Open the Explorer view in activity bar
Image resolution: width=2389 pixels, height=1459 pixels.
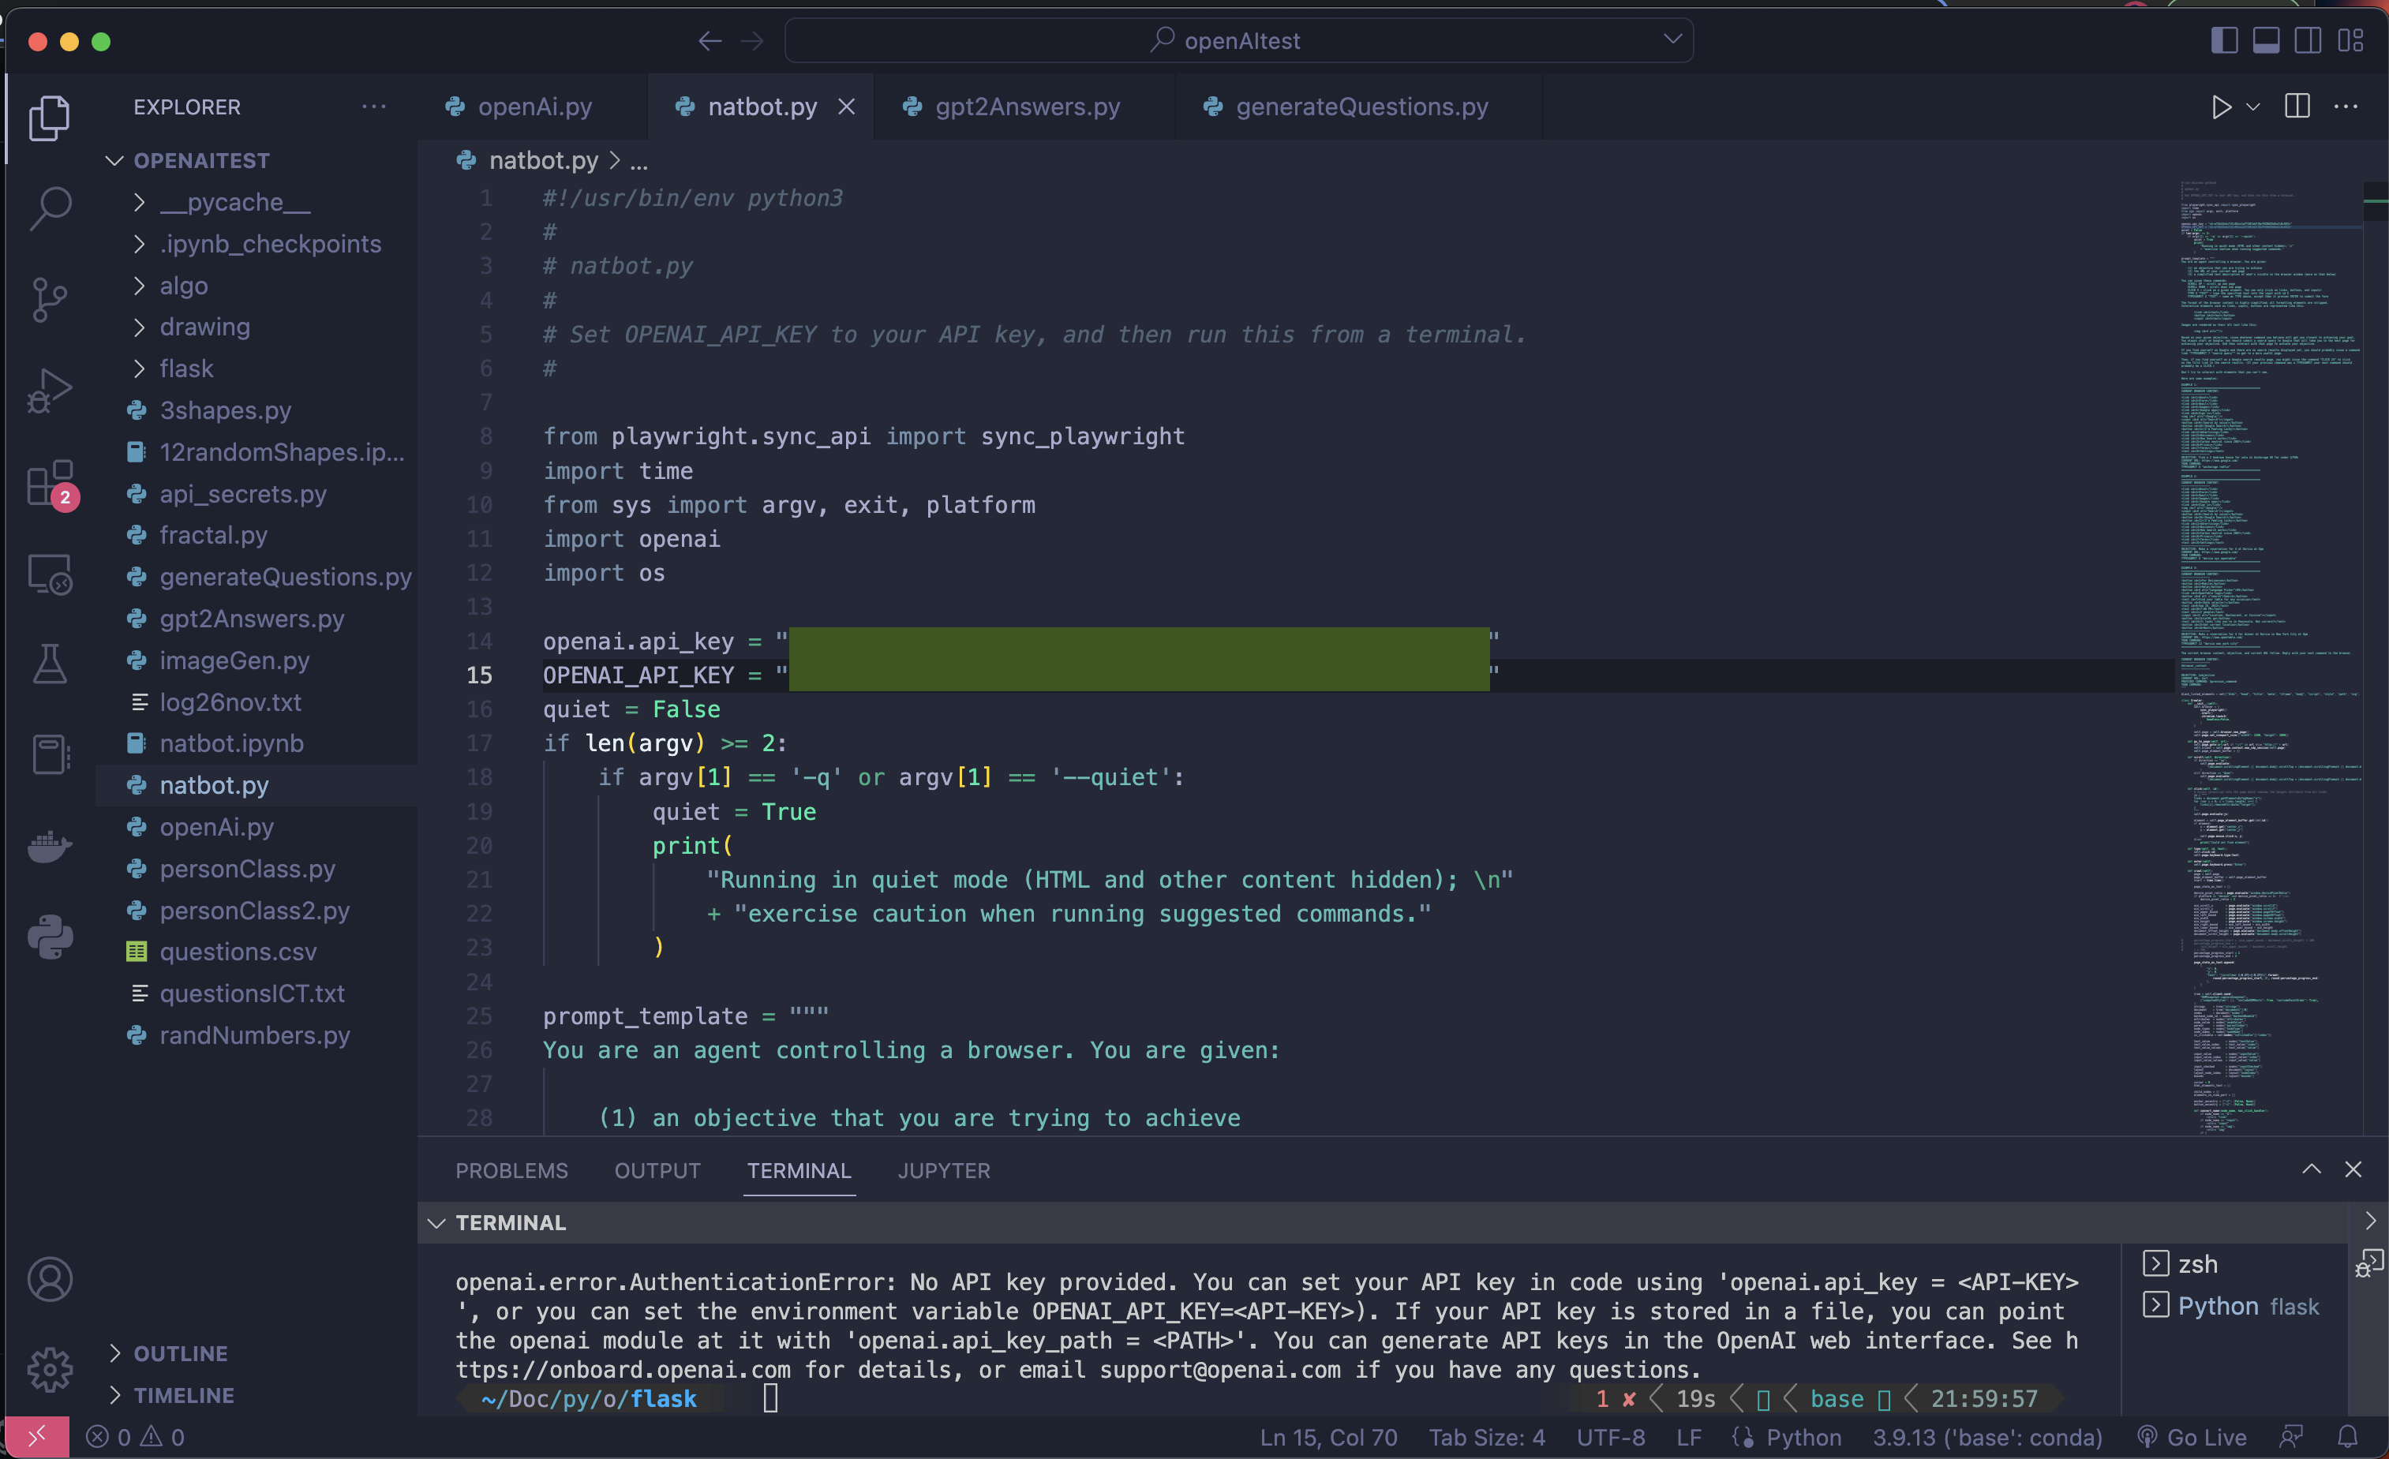[50, 118]
